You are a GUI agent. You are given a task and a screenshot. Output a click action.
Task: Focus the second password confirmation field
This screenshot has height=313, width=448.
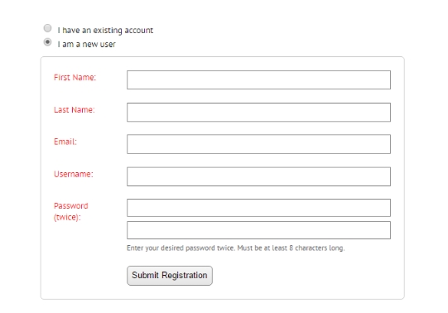point(258,230)
